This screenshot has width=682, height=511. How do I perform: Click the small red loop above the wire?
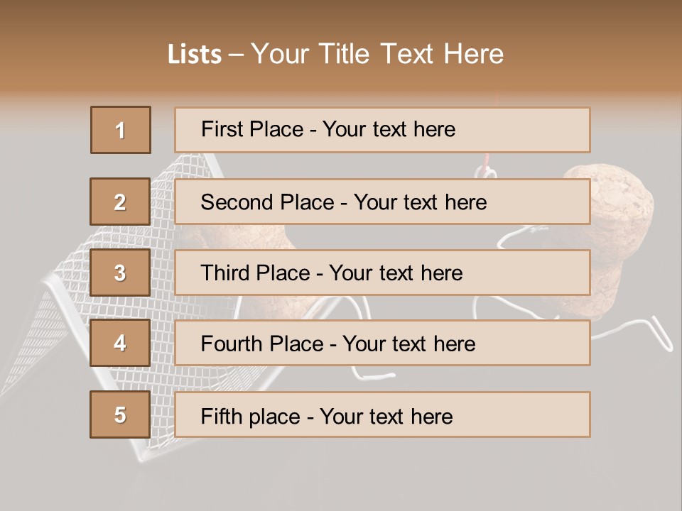(486, 170)
